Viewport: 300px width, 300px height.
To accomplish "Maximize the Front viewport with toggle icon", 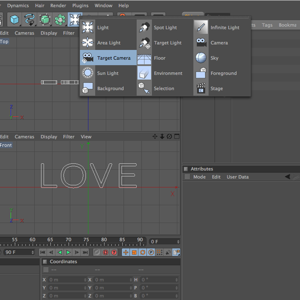I will (x=177, y=136).
